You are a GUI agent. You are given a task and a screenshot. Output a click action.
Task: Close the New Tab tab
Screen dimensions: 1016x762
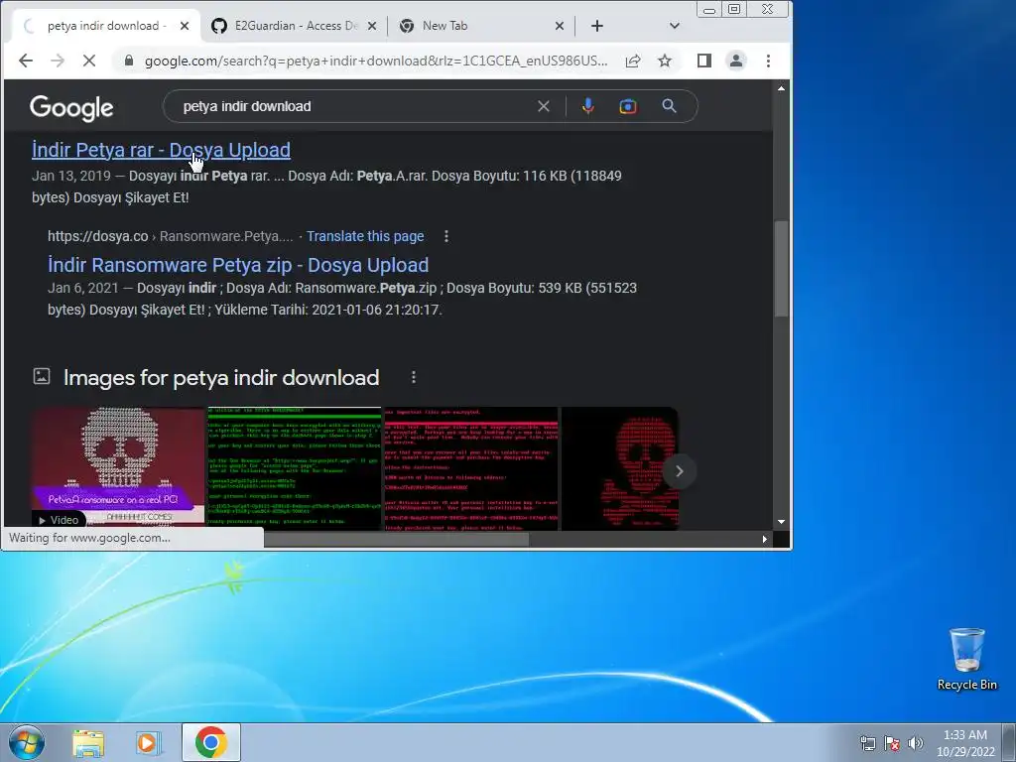point(560,26)
